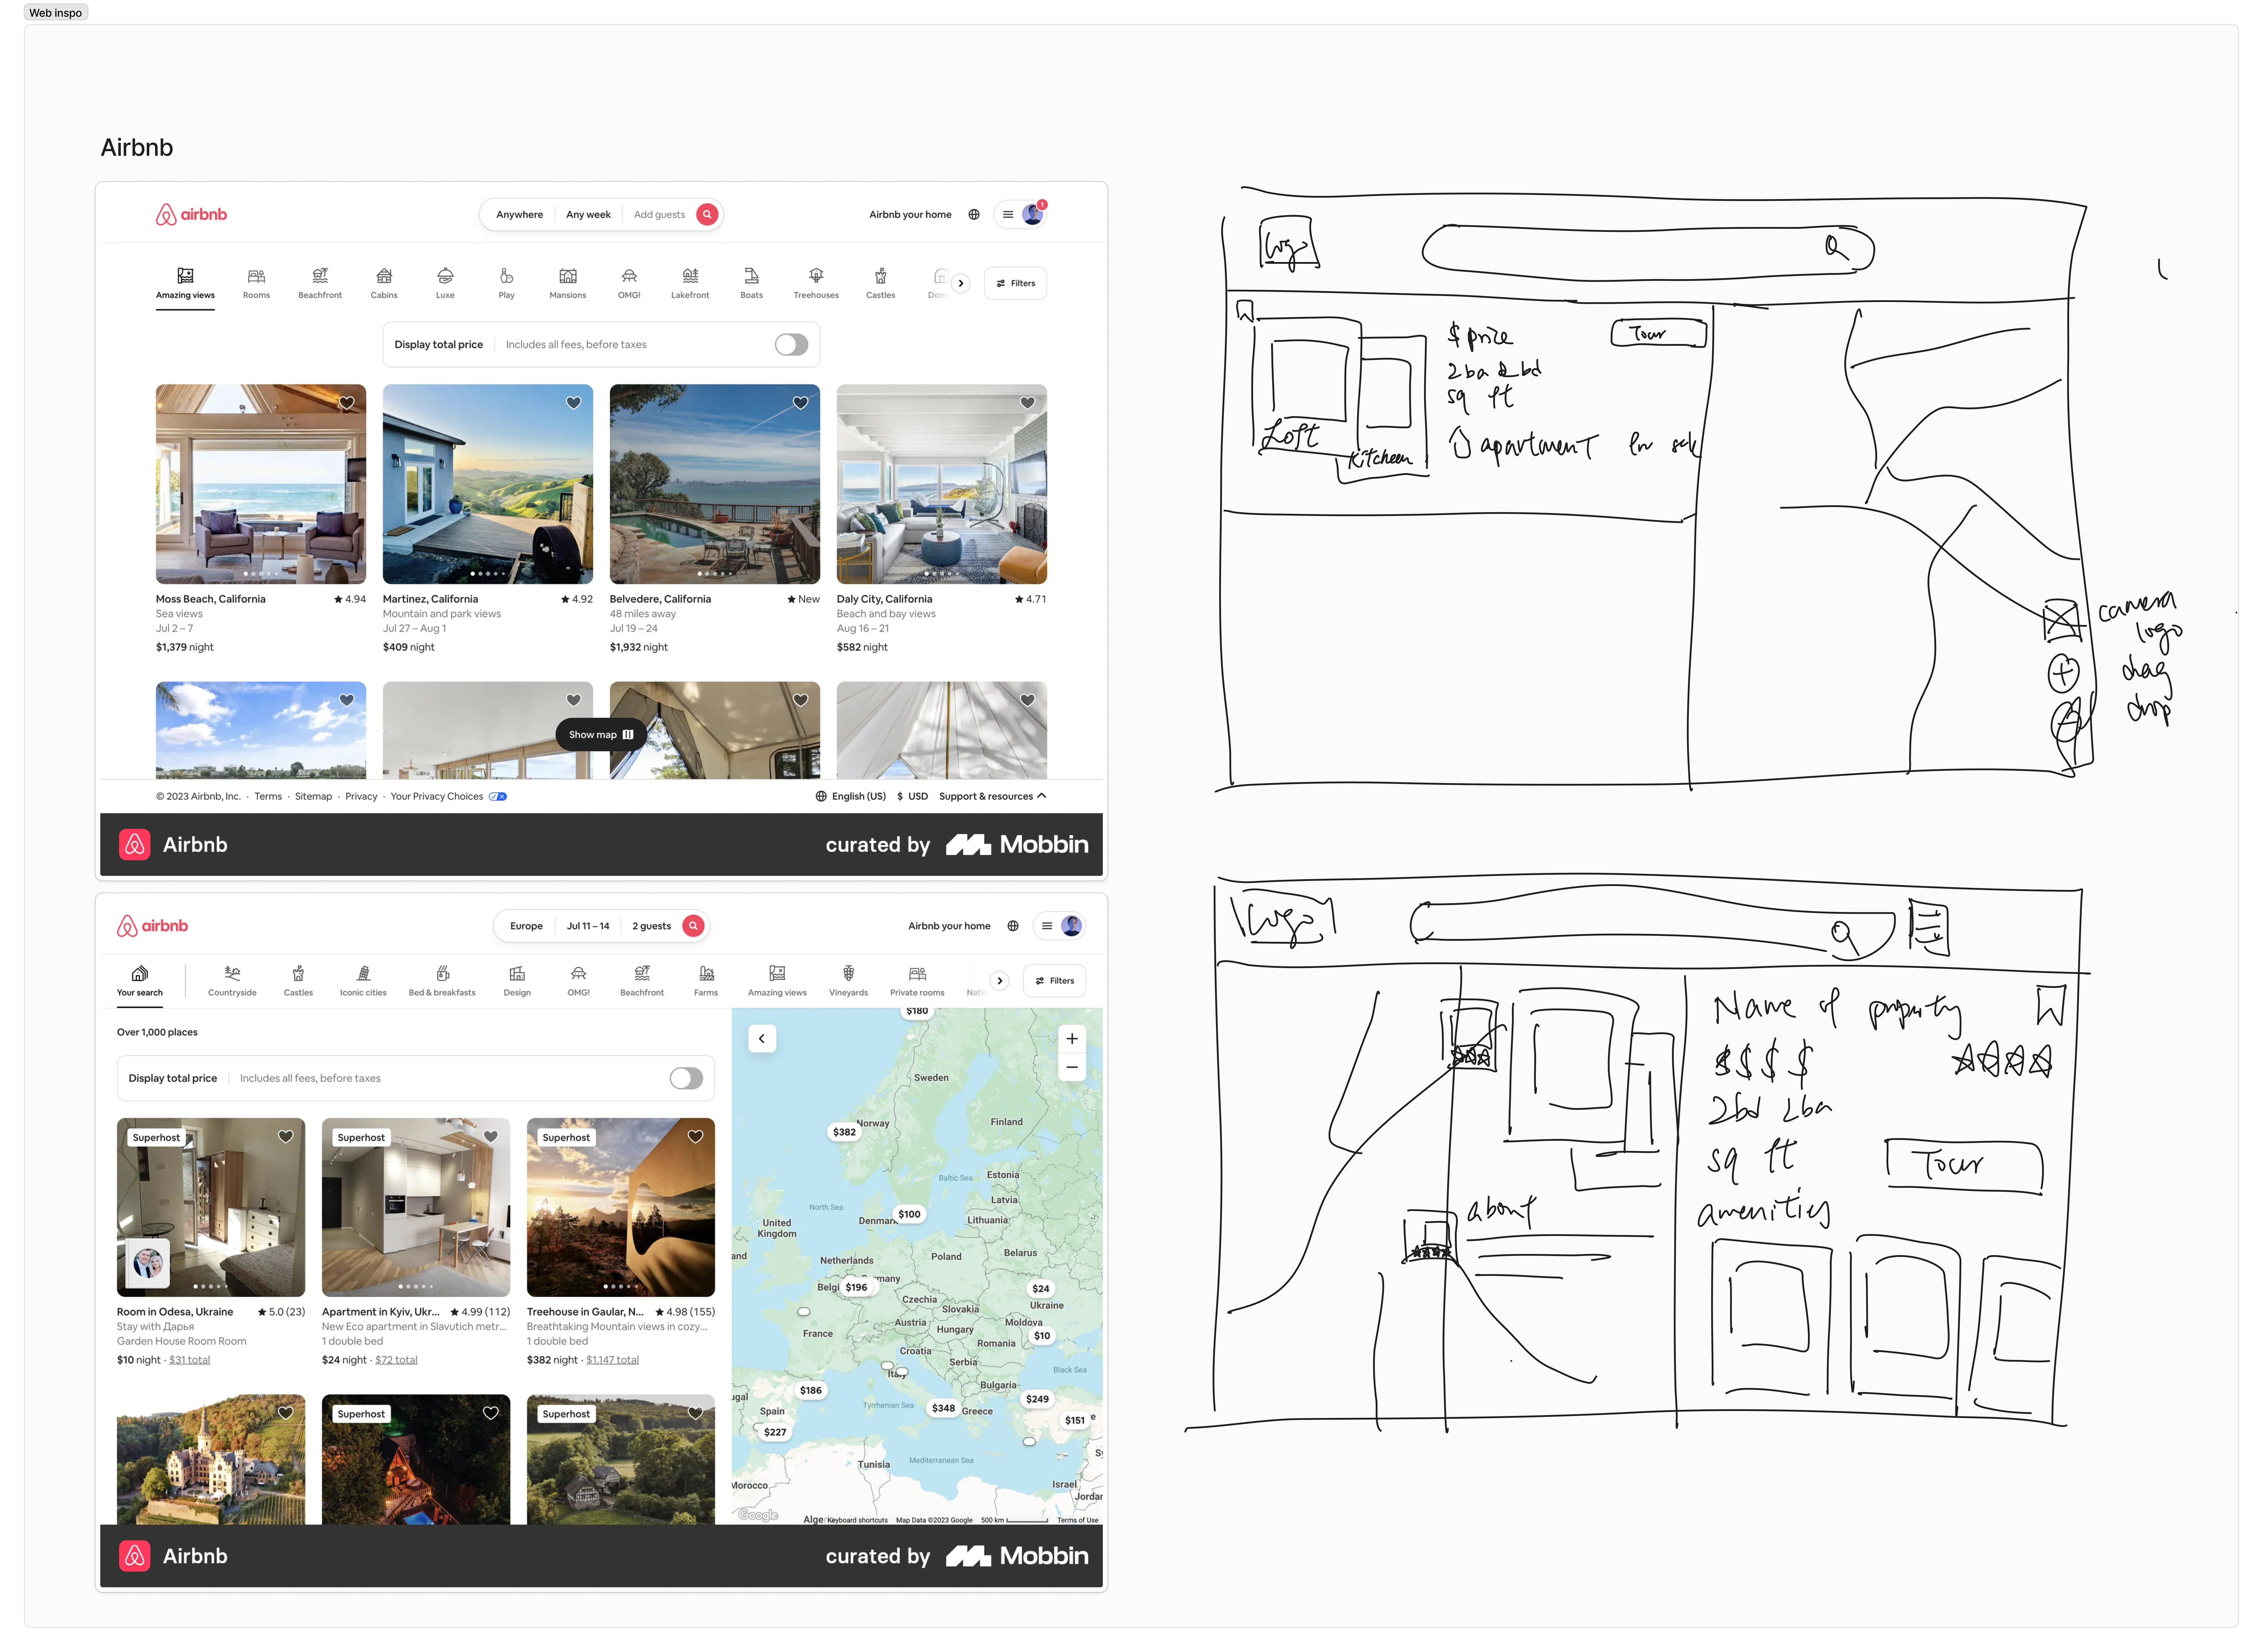Screen dimensions: 2263x1652
Task: Click the English (US) language link
Action: pos(851,797)
